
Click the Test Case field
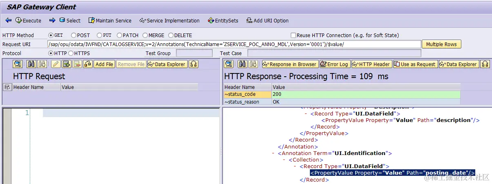coord(334,53)
